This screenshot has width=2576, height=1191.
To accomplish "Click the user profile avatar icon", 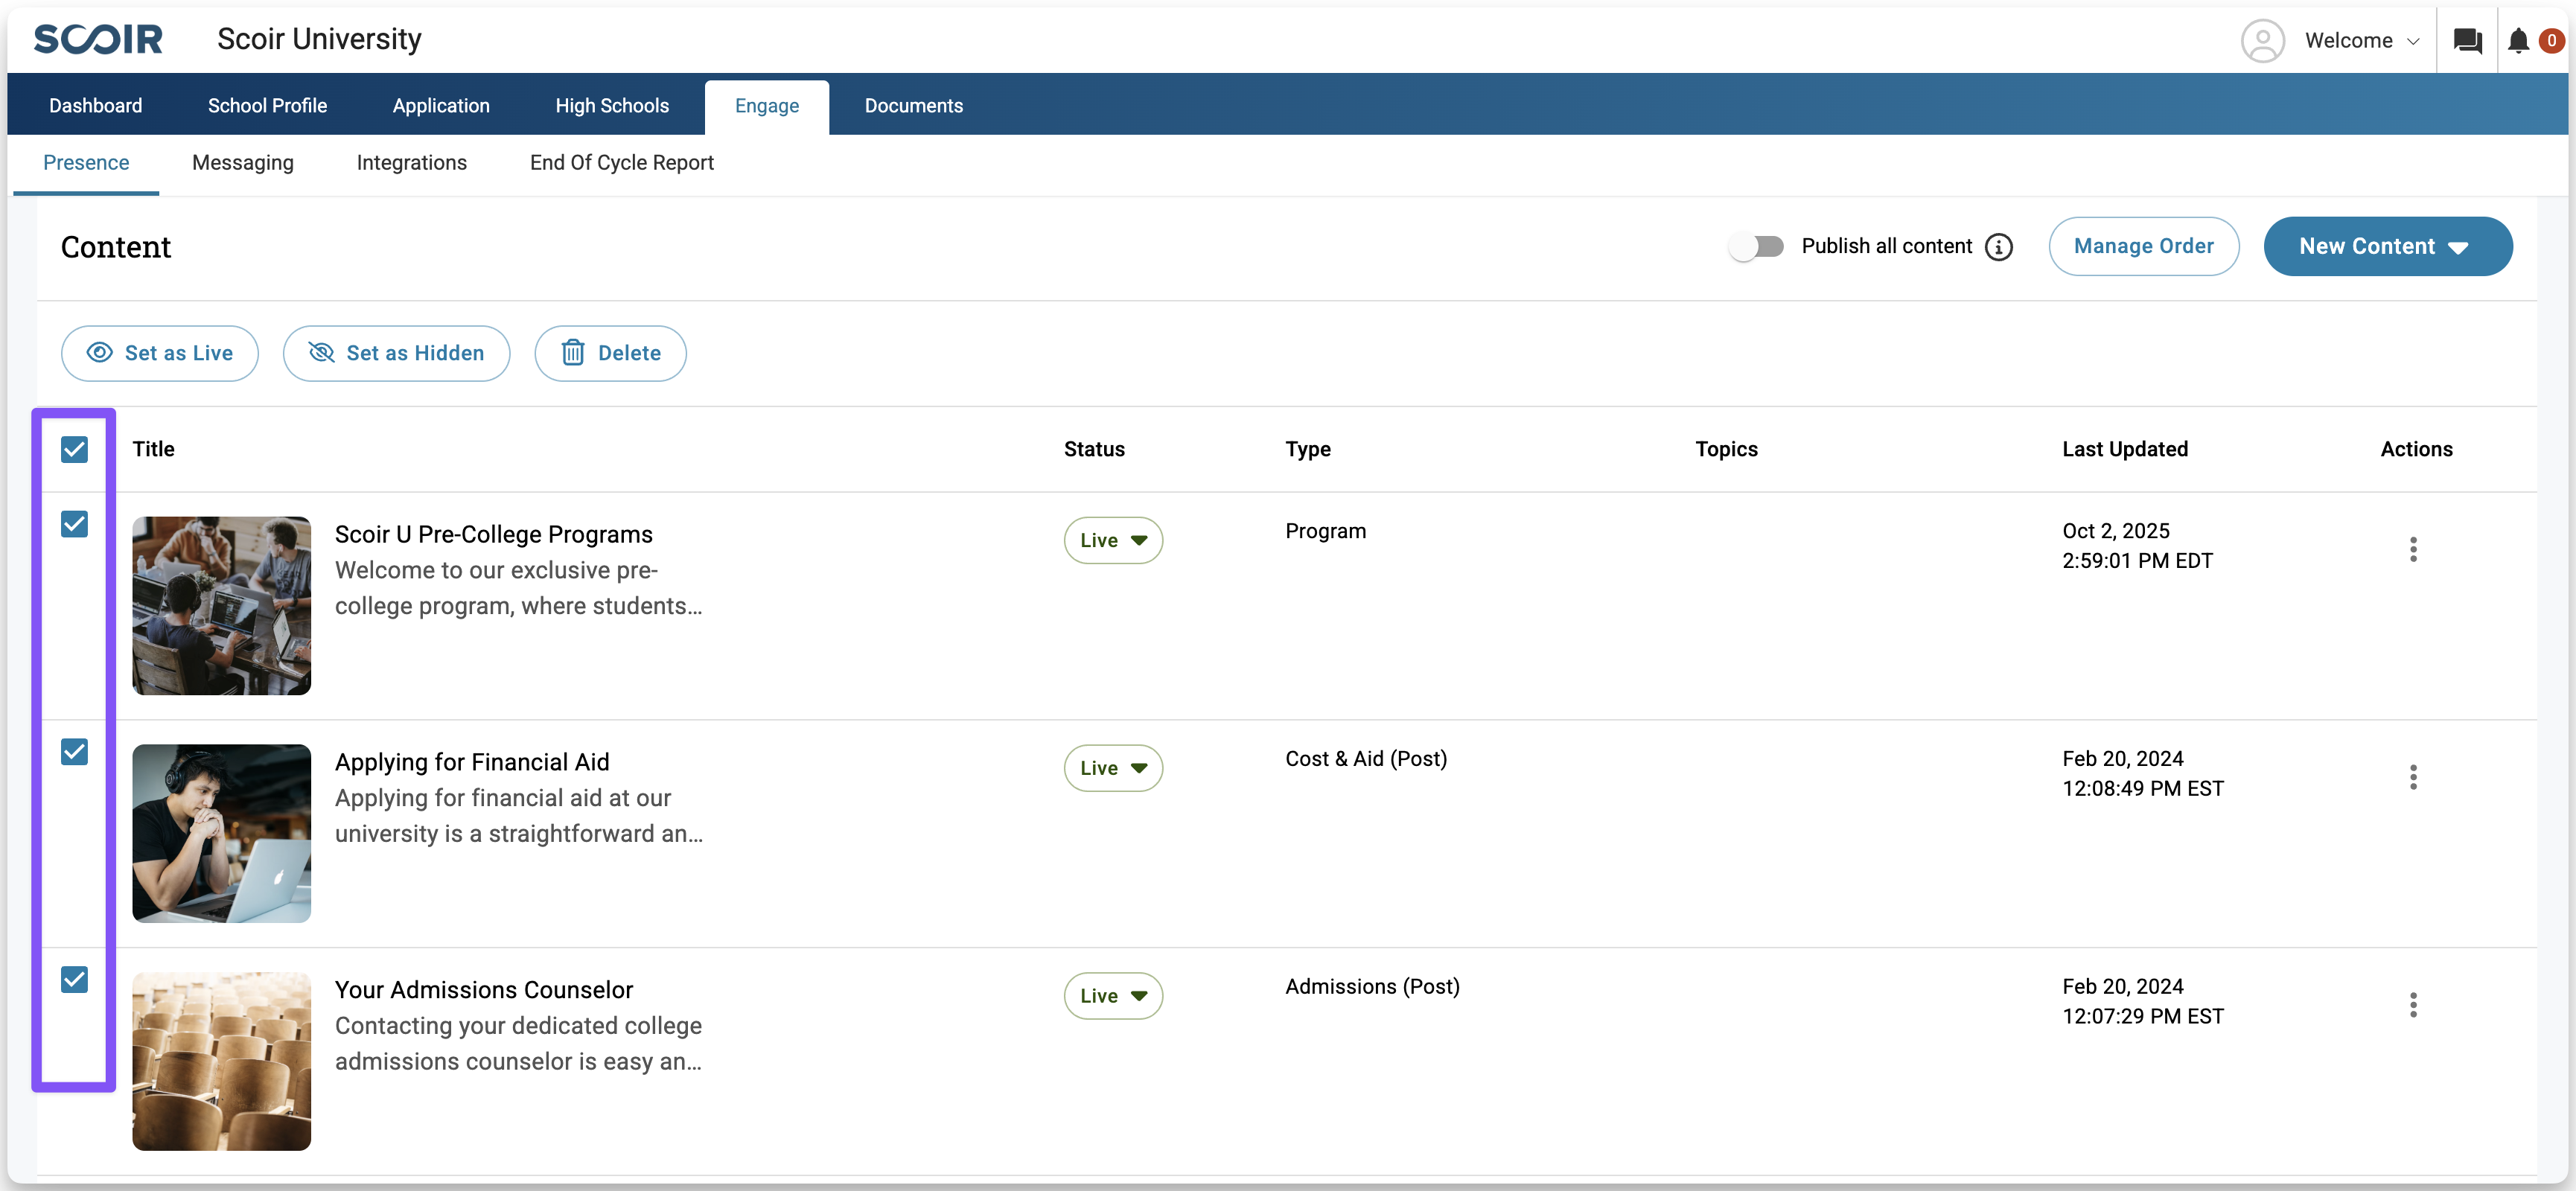I will tap(2262, 41).
